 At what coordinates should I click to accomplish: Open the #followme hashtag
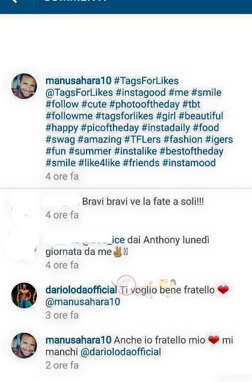tap(69, 116)
